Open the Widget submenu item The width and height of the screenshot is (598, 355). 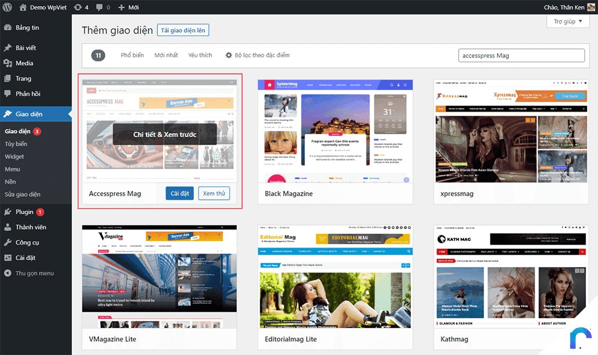coord(14,156)
